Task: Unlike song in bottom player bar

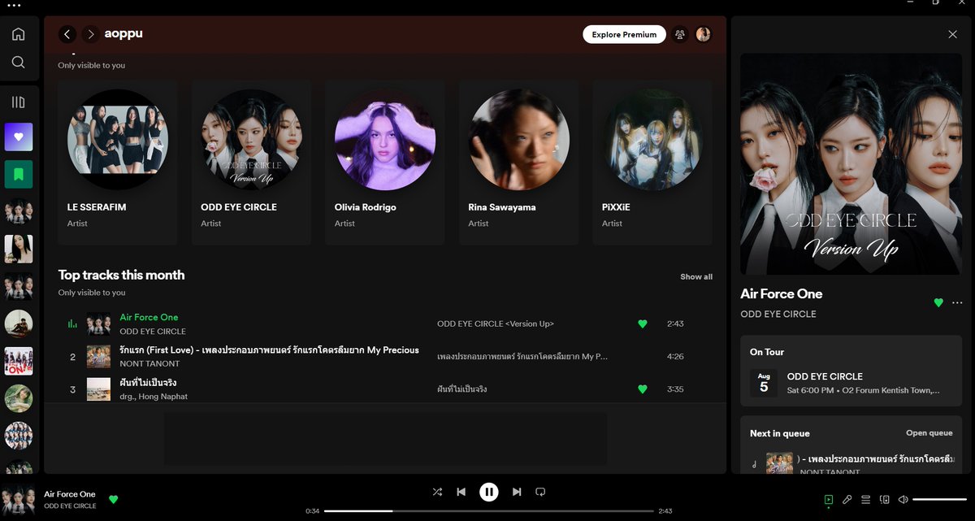Action: (113, 499)
